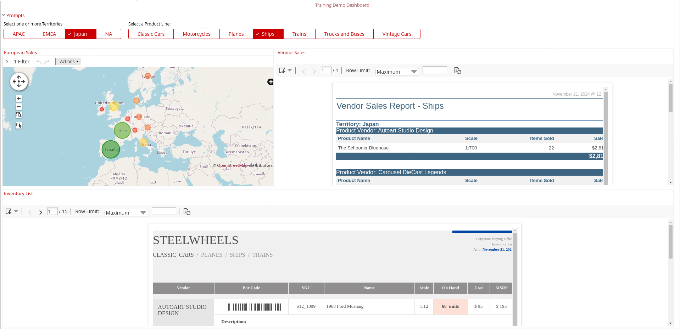Click the green España bubble on the map
Viewport: 680px width, 329px height.
coord(111,149)
